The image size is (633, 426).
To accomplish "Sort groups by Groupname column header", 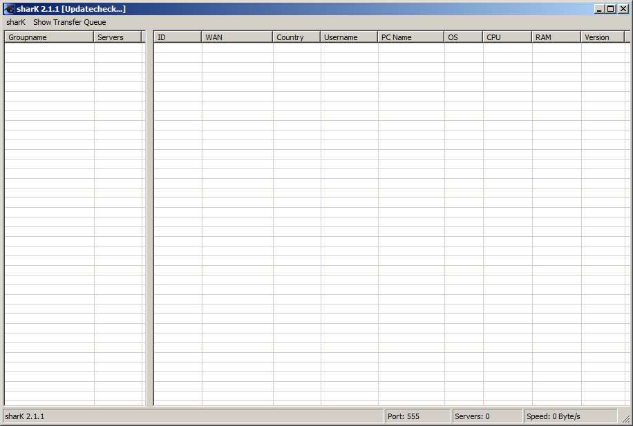I will point(49,37).
